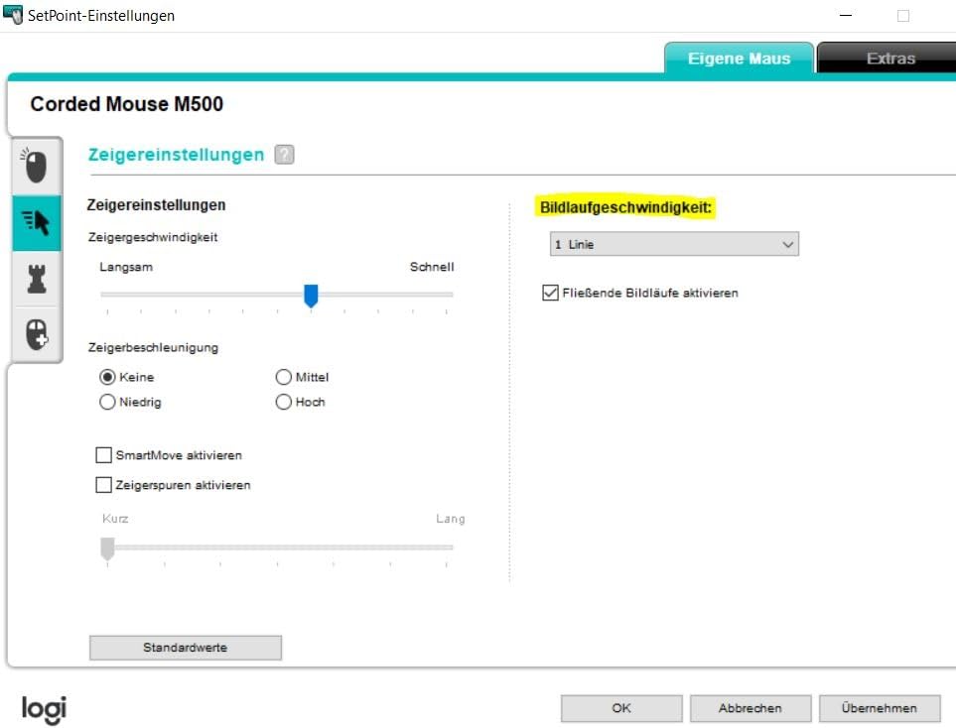Click the Zeigereinstellungen teal heading
Image resolution: width=956 pixels, height=728 pixels.
click(176, 155)
